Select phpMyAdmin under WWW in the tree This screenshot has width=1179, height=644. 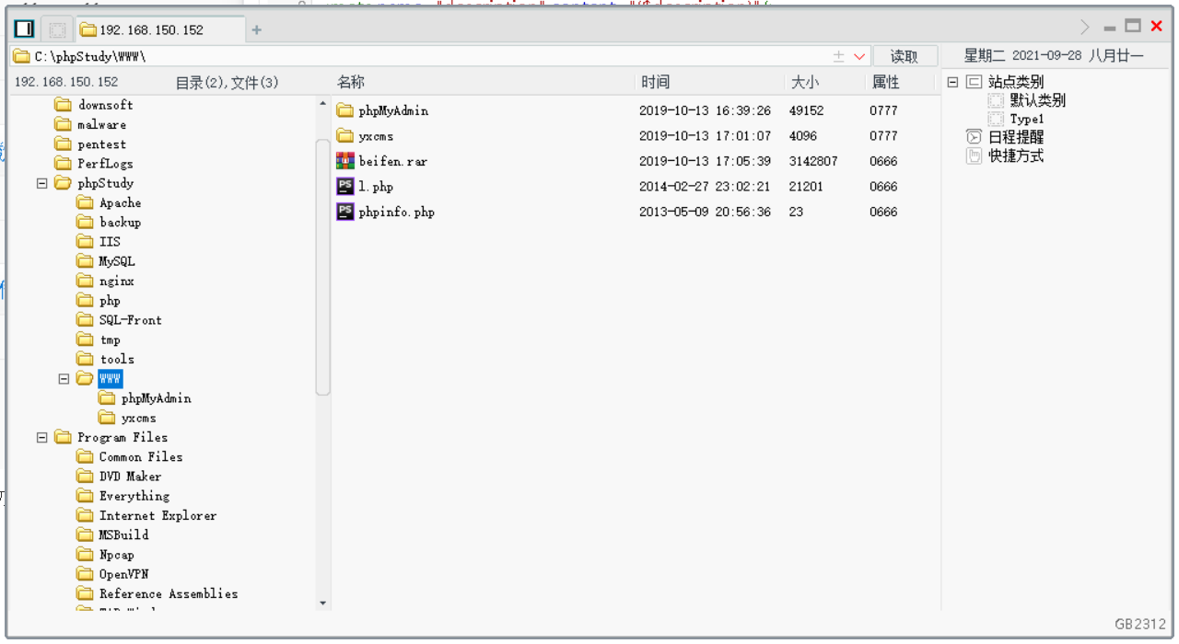pyautogui.click(x=157, y=398)
